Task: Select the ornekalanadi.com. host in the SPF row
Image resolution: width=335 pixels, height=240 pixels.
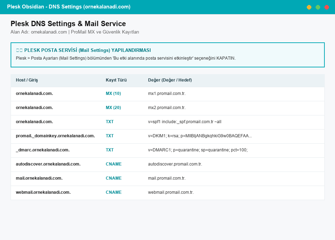Action: 35,122
